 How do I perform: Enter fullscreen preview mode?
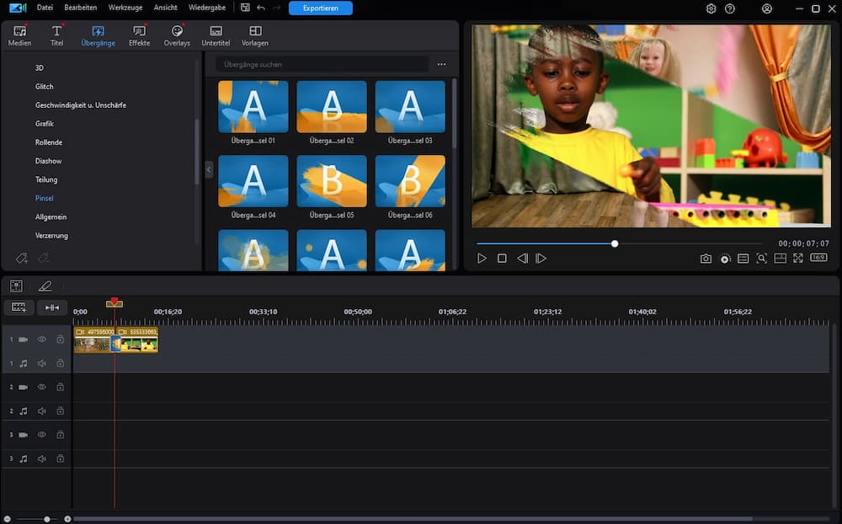point(798,259)
